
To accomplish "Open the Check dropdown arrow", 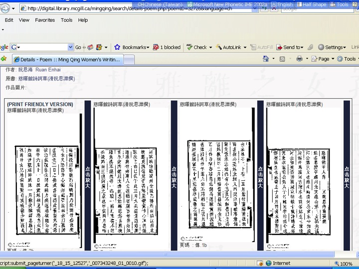I will pos(210,47).
